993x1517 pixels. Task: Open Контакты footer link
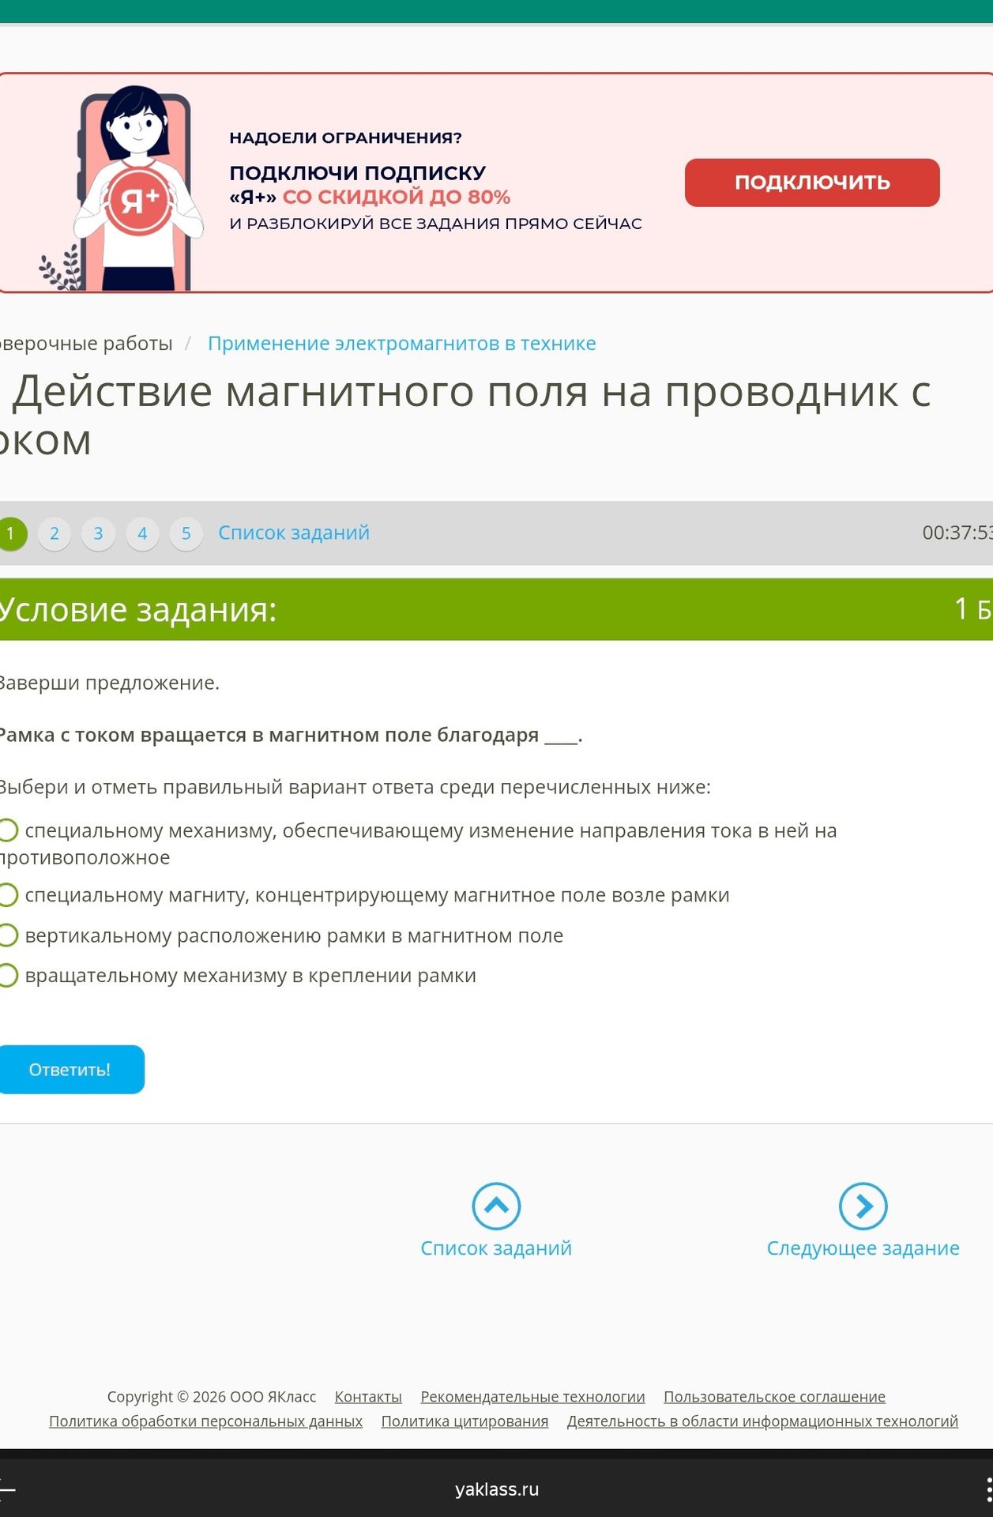coord(368,1397)
